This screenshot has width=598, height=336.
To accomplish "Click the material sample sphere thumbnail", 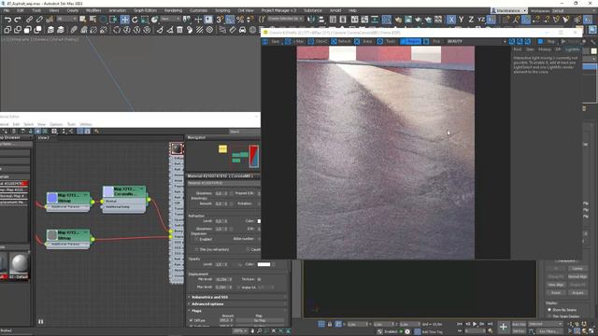I will click(19, 263).
